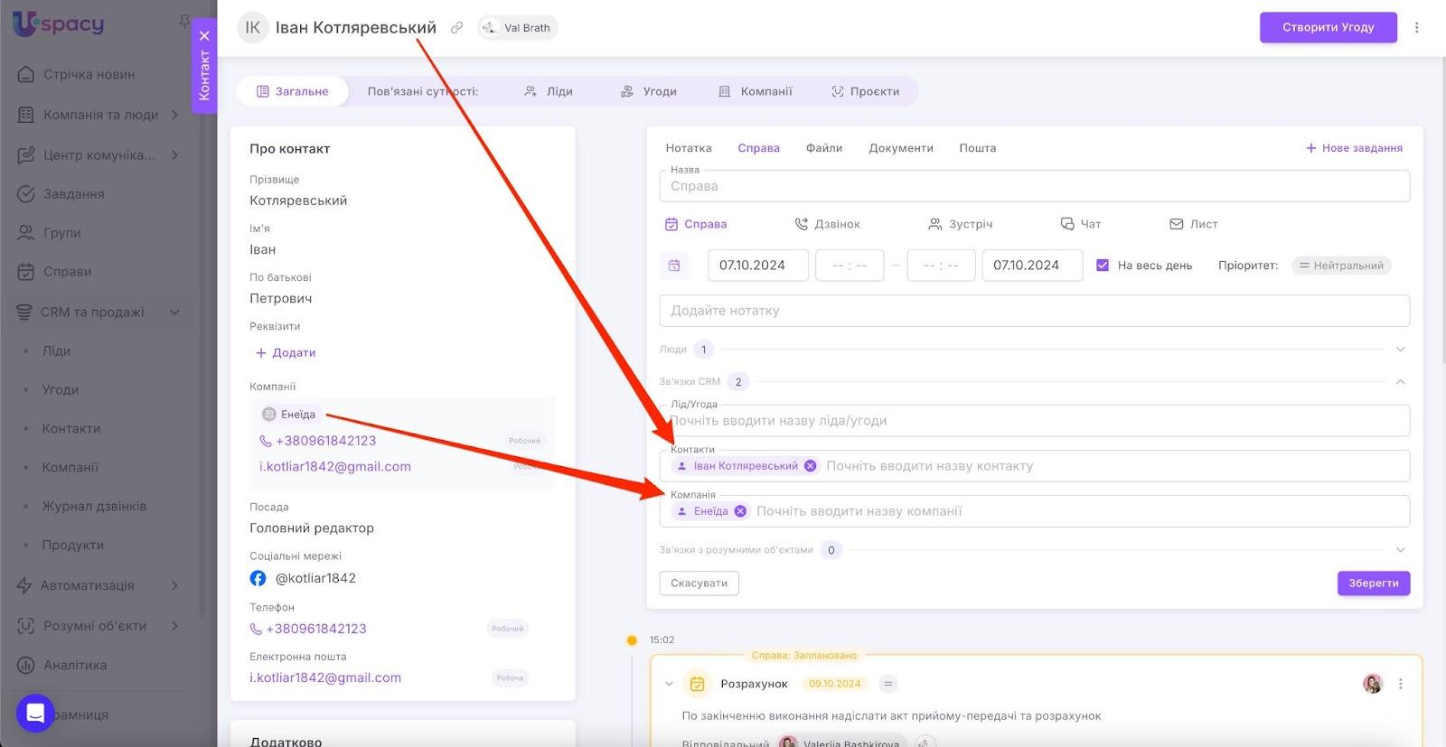
Task: Open the Нейтральний priority dropdown
Action: pos(1341,266)
